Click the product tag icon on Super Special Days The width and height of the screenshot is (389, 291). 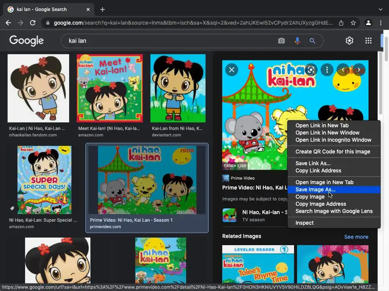[x=12, y=208]
